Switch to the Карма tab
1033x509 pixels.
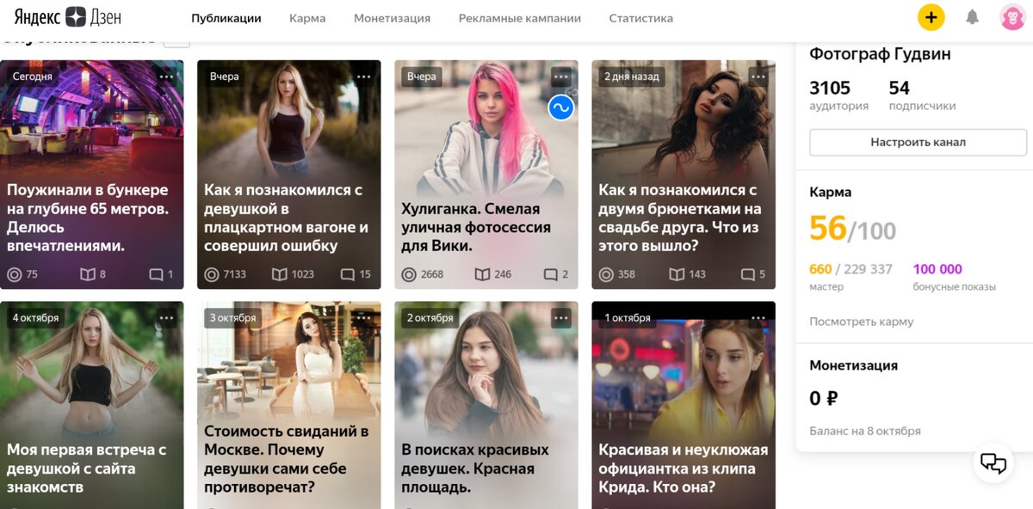coord(307,18)
